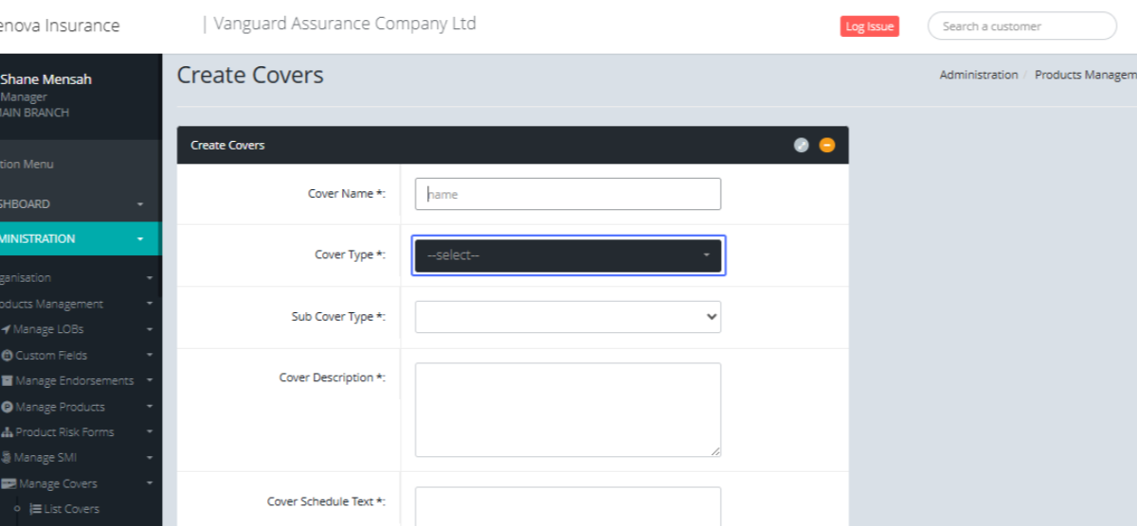This screenshot has width=1137, height=526.
Task: Click the List Covers list icon
Action: coord(35,509)
